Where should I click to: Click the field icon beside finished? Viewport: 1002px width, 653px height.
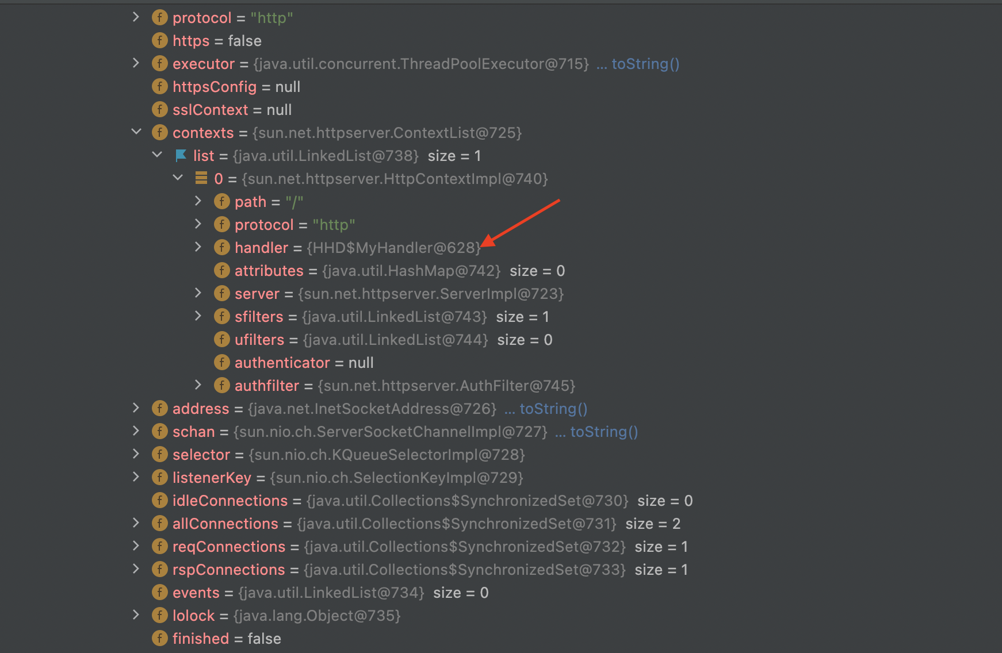(159, 638)
